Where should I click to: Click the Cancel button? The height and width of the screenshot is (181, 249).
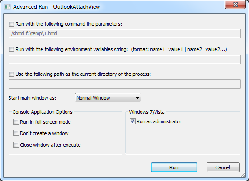[x=223, y=167]
